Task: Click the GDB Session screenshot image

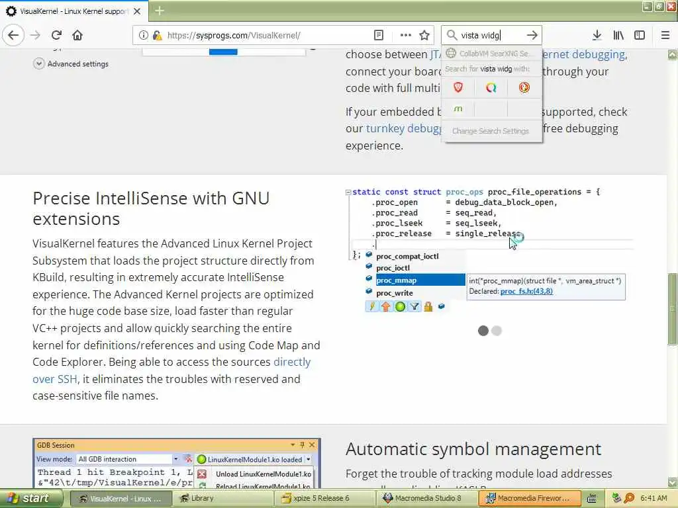Action: pyautogui.click(x=176, y=463)
